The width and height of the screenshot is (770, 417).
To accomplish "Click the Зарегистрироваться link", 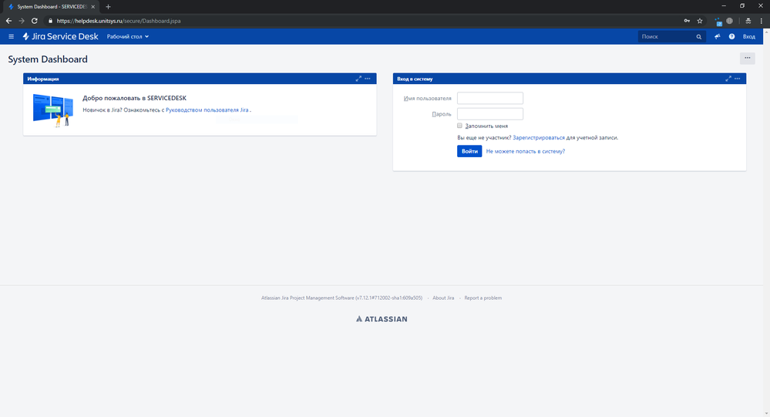I will click(x=539, y=137).
